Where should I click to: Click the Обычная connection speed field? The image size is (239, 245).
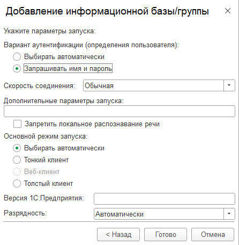153,85
